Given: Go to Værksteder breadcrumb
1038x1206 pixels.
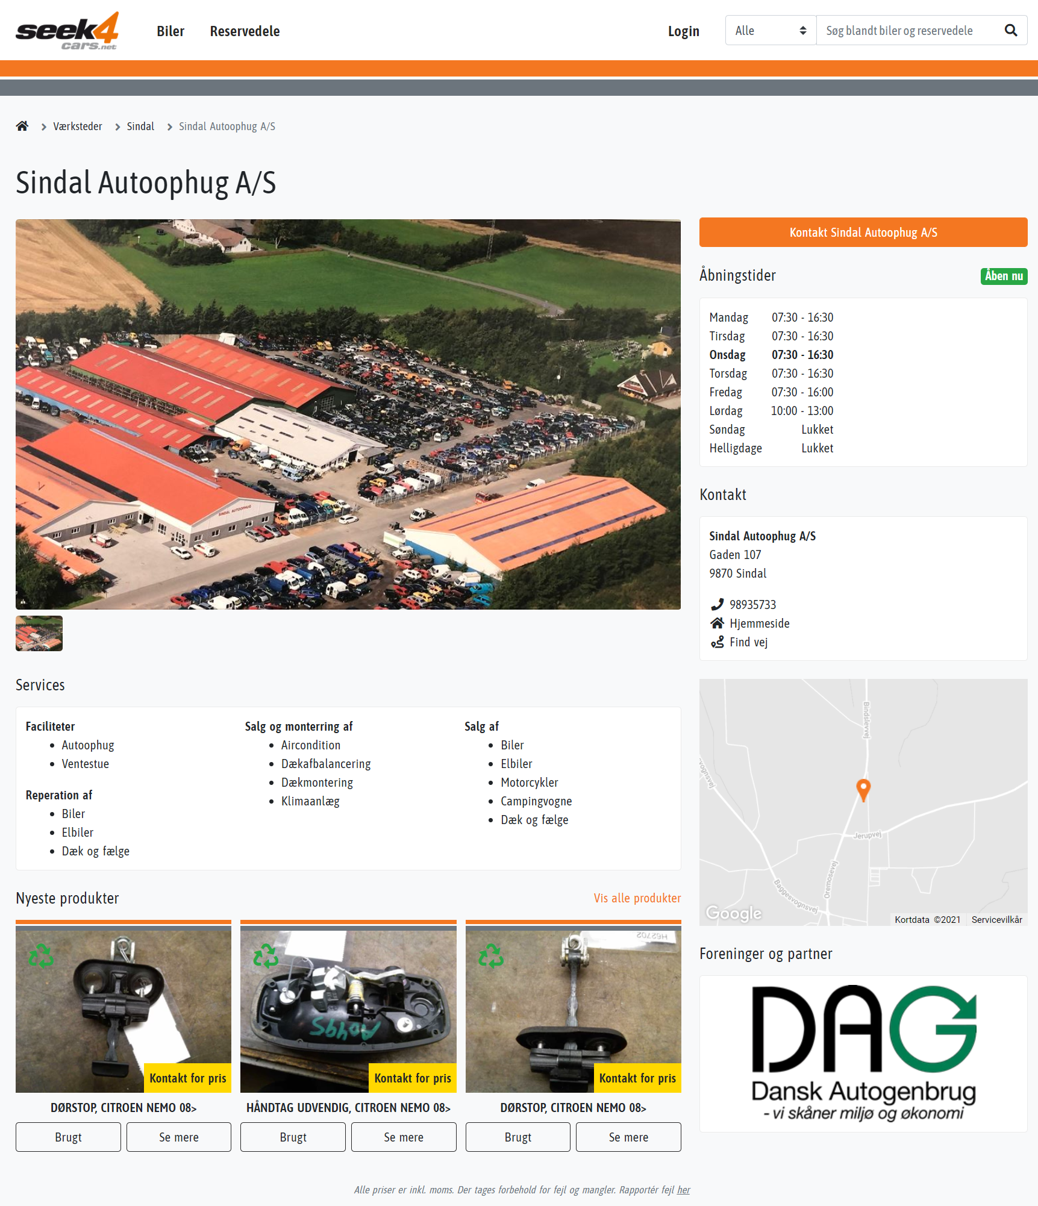Looking at the screenshot, I should click(78, 126).
